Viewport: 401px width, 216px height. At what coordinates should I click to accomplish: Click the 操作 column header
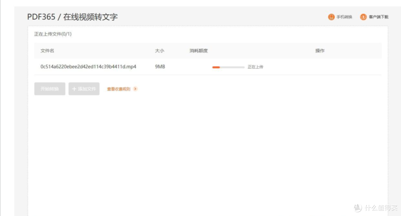(x=320, y=51)
